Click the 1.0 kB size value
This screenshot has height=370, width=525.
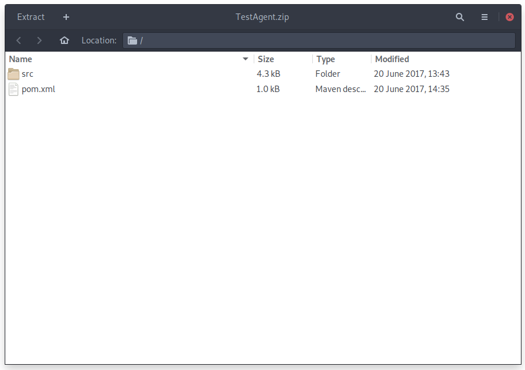[268, 89]
